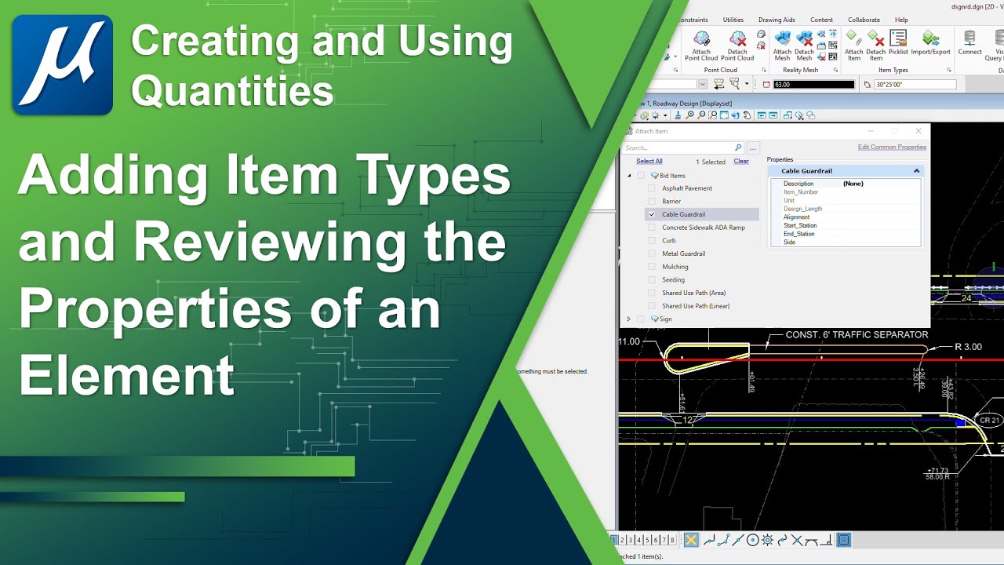Check the Mulching checkbox
Image resolution: width=1004 pixels, height=565 pixels.
click(652, 267)
